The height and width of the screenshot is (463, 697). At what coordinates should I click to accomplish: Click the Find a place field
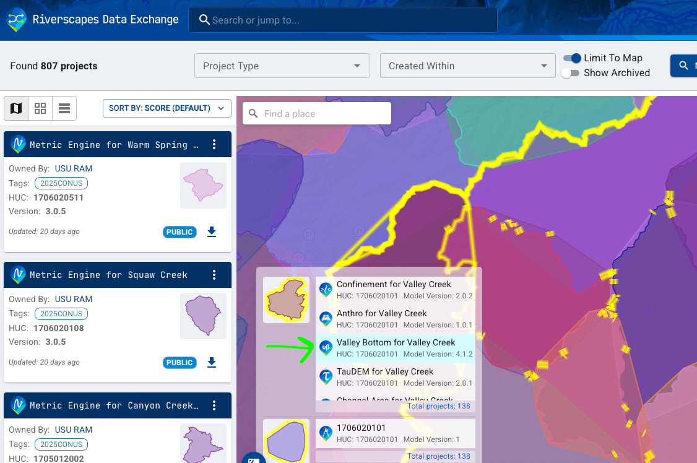[317, 114]
